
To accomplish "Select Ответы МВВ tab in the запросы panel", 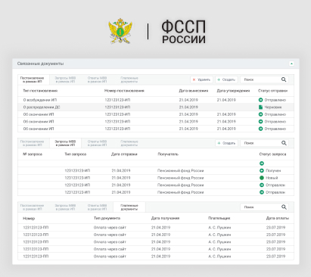I will click(x=97, y=143).
